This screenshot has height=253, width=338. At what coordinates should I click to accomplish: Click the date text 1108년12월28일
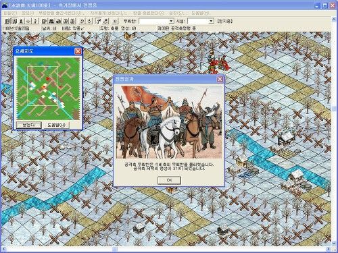[16, 28]
